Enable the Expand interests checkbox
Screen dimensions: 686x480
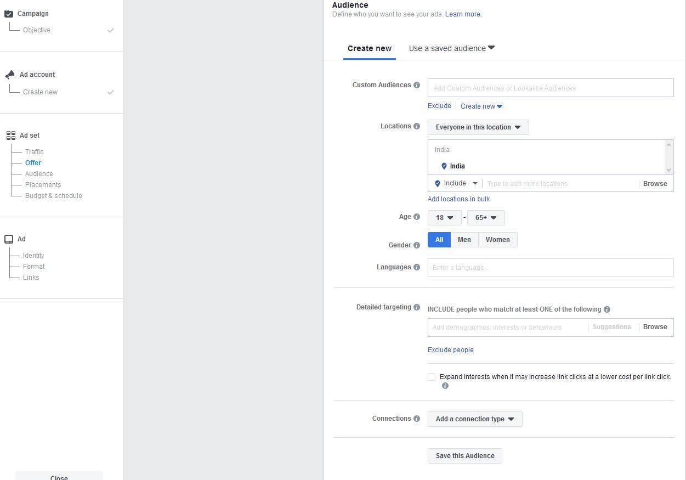pos(432,376)
